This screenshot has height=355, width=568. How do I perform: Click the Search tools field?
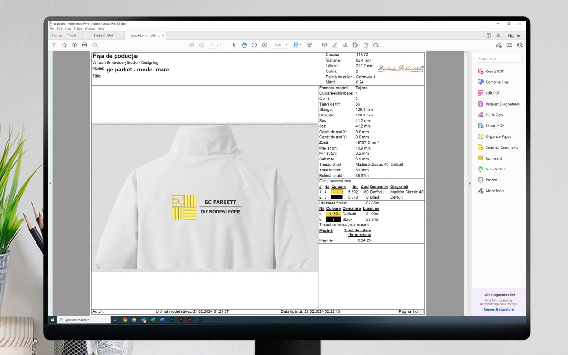(499, 59)
